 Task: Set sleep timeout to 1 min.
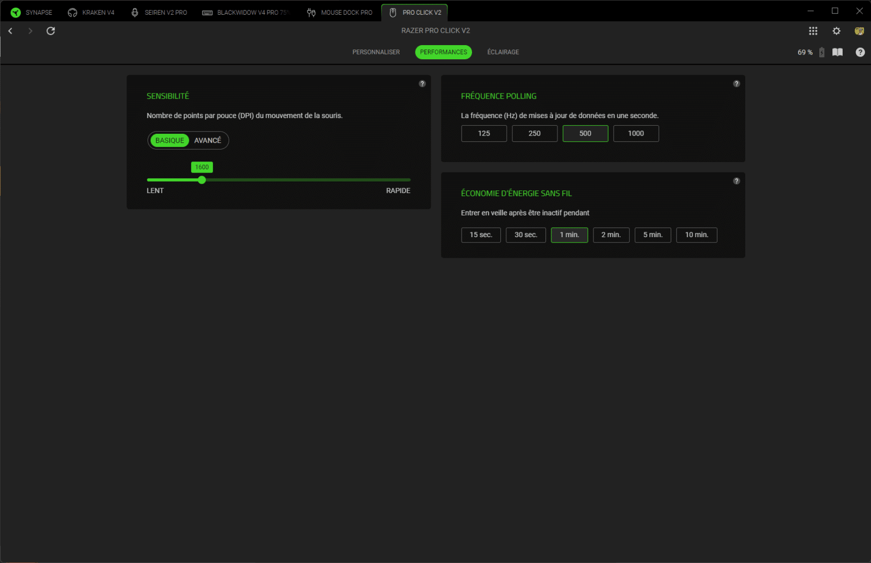pos(569,235)
